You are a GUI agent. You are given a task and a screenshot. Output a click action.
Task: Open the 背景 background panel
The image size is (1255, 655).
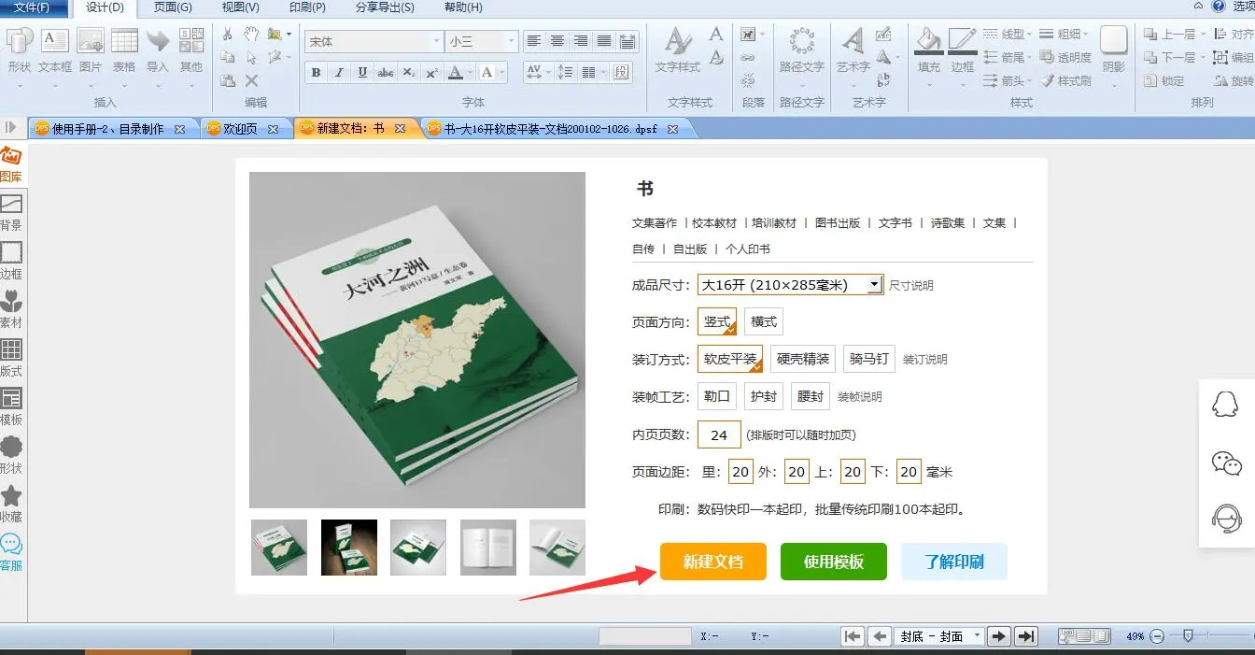pyautogui.click(x=11, y=211)
